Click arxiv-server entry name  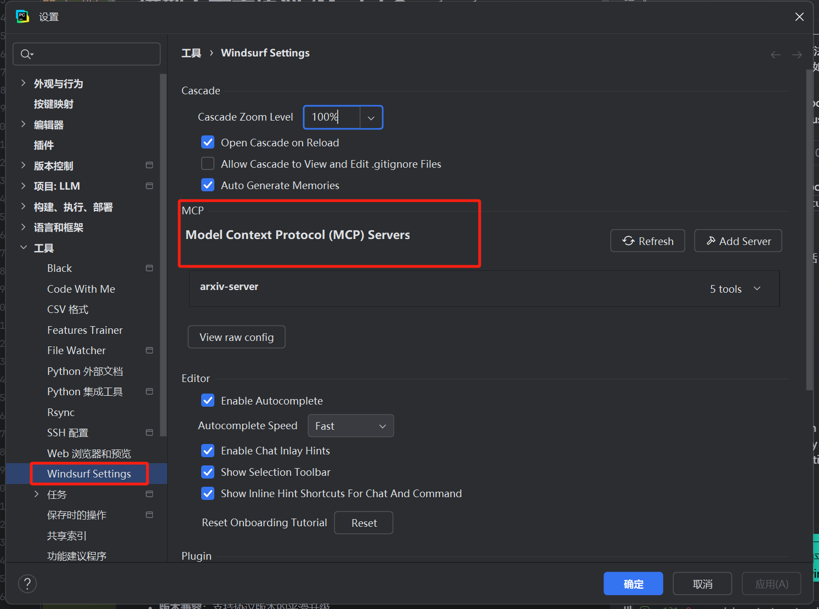[229, 287]
